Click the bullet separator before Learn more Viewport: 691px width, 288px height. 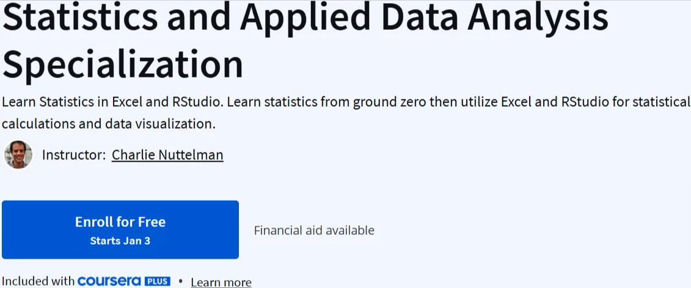click(180, 281)
